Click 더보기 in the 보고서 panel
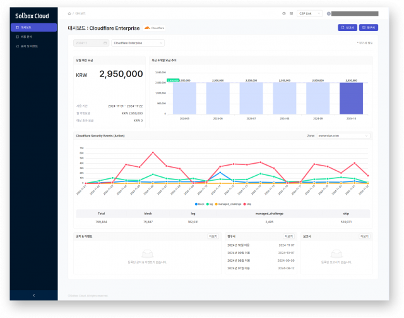The image size is (404, 318). 364,236
